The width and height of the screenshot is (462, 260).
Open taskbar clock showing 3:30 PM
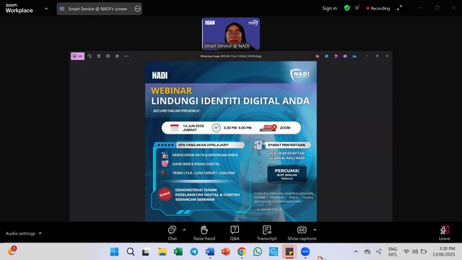click(x=444, y=251)
